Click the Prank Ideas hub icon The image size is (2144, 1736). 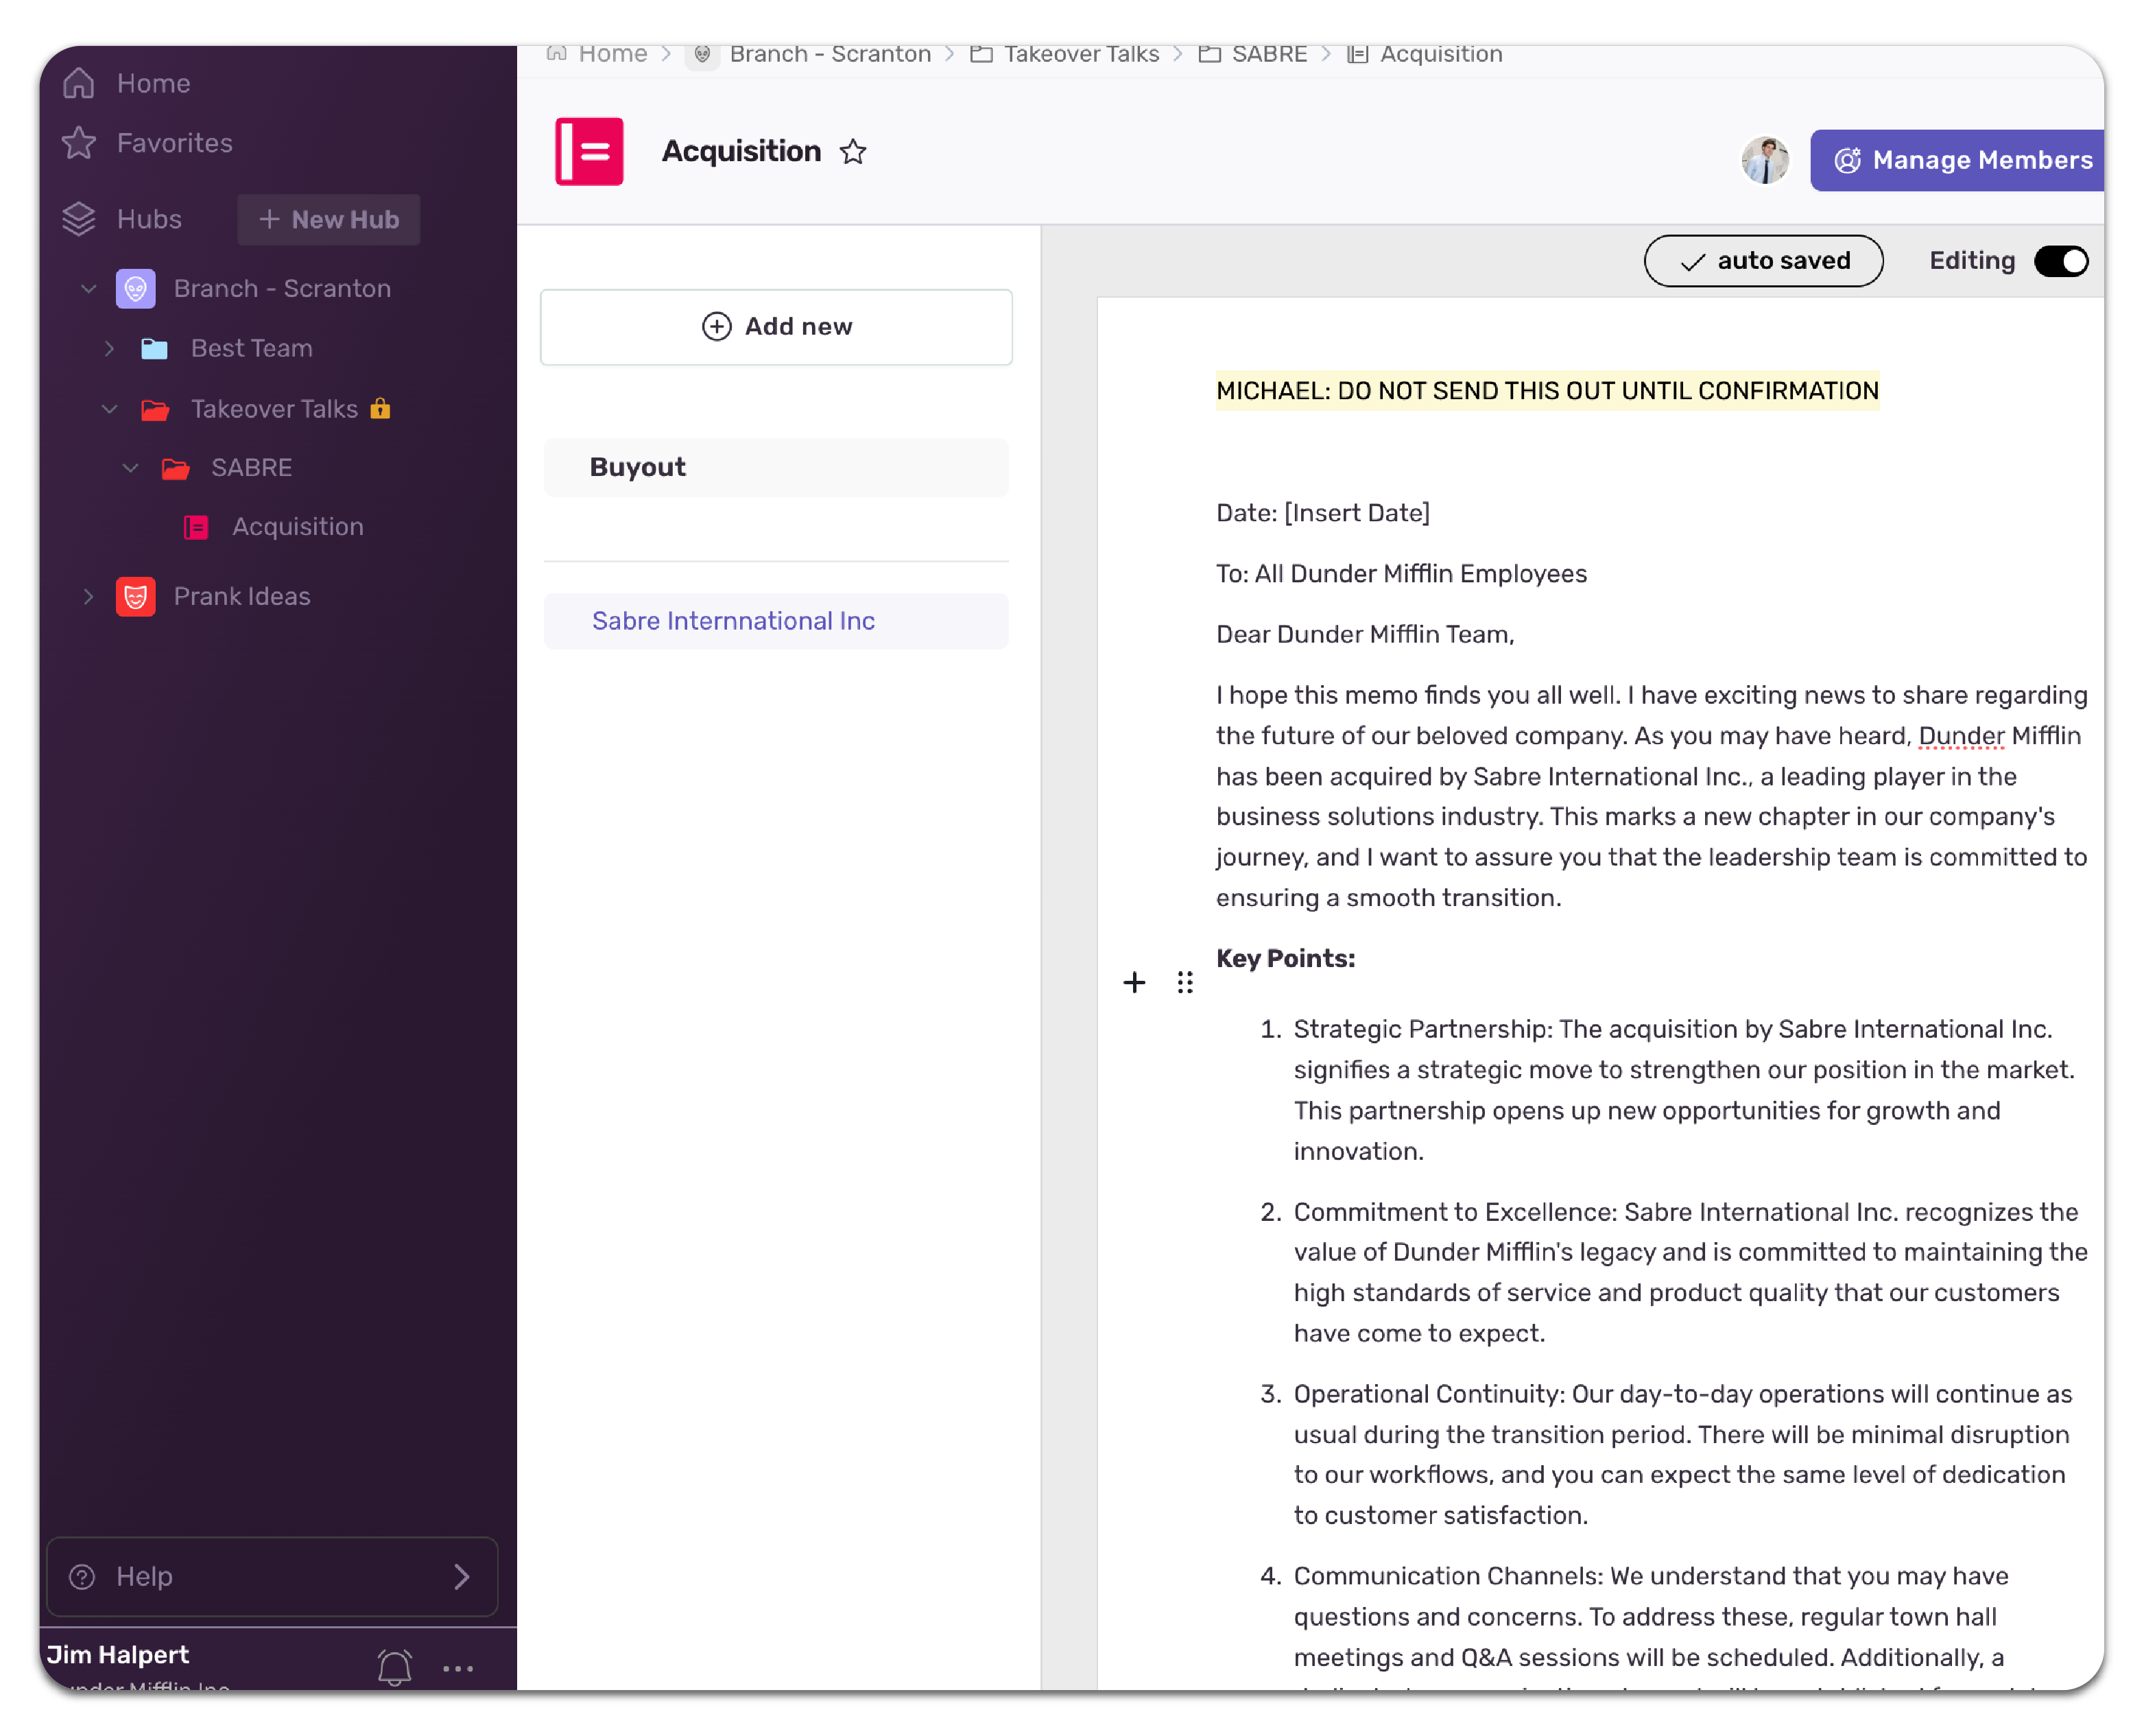pos(135,597)
